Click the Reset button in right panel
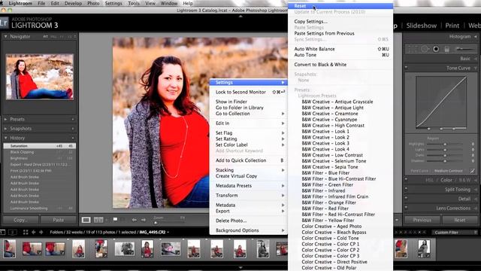The image size is (481, 271). (459, 220)
